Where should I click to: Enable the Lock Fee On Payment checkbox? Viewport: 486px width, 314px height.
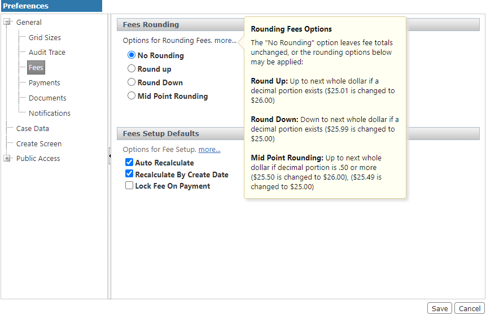click(x=129, y=186)
